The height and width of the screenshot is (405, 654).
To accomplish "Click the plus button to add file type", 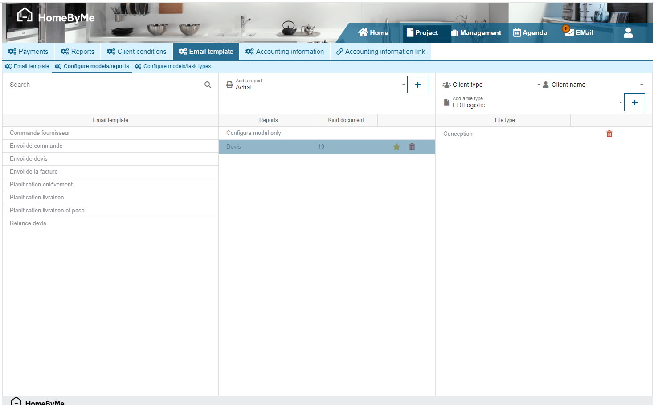I will click(634, 102).
